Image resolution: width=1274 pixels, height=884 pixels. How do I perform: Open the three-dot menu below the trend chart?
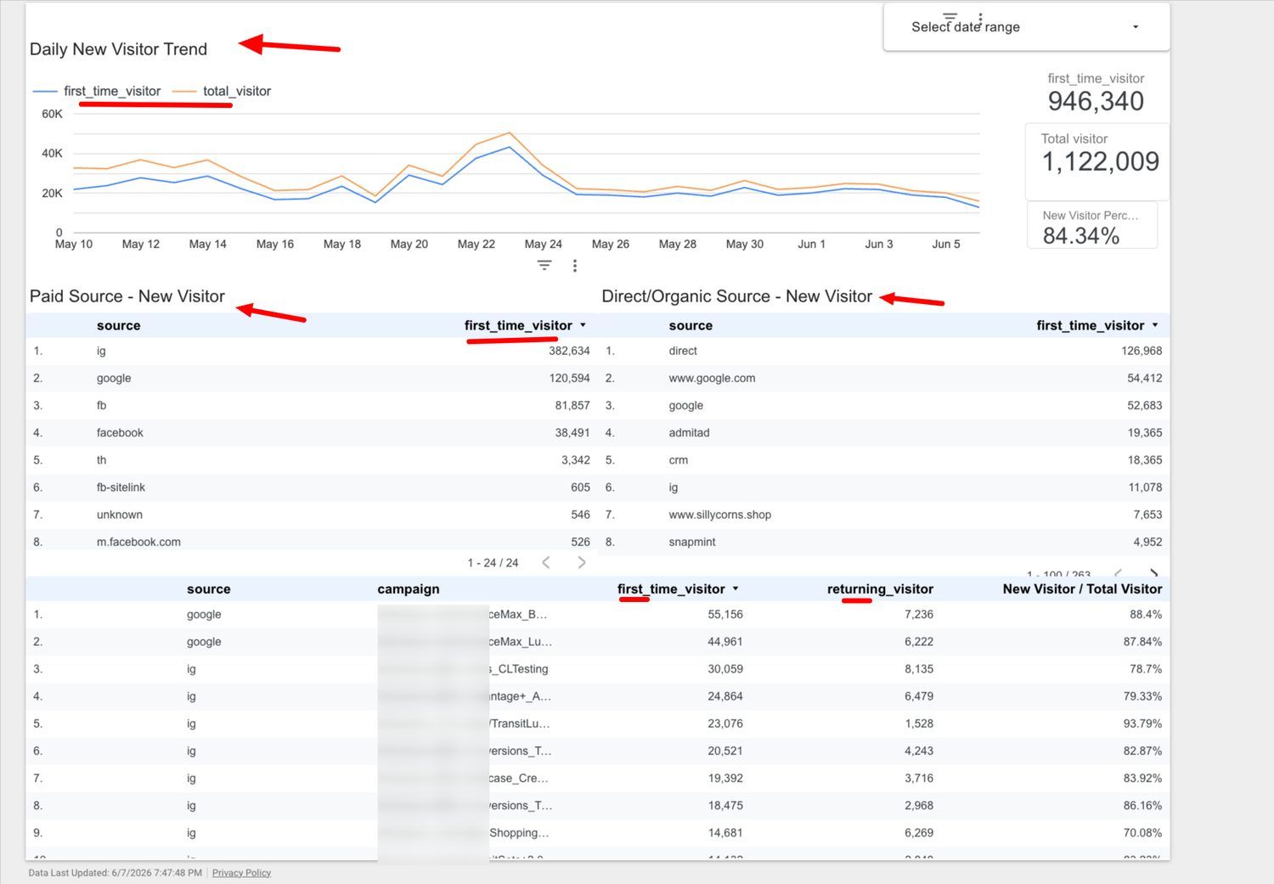click(575, 266)
